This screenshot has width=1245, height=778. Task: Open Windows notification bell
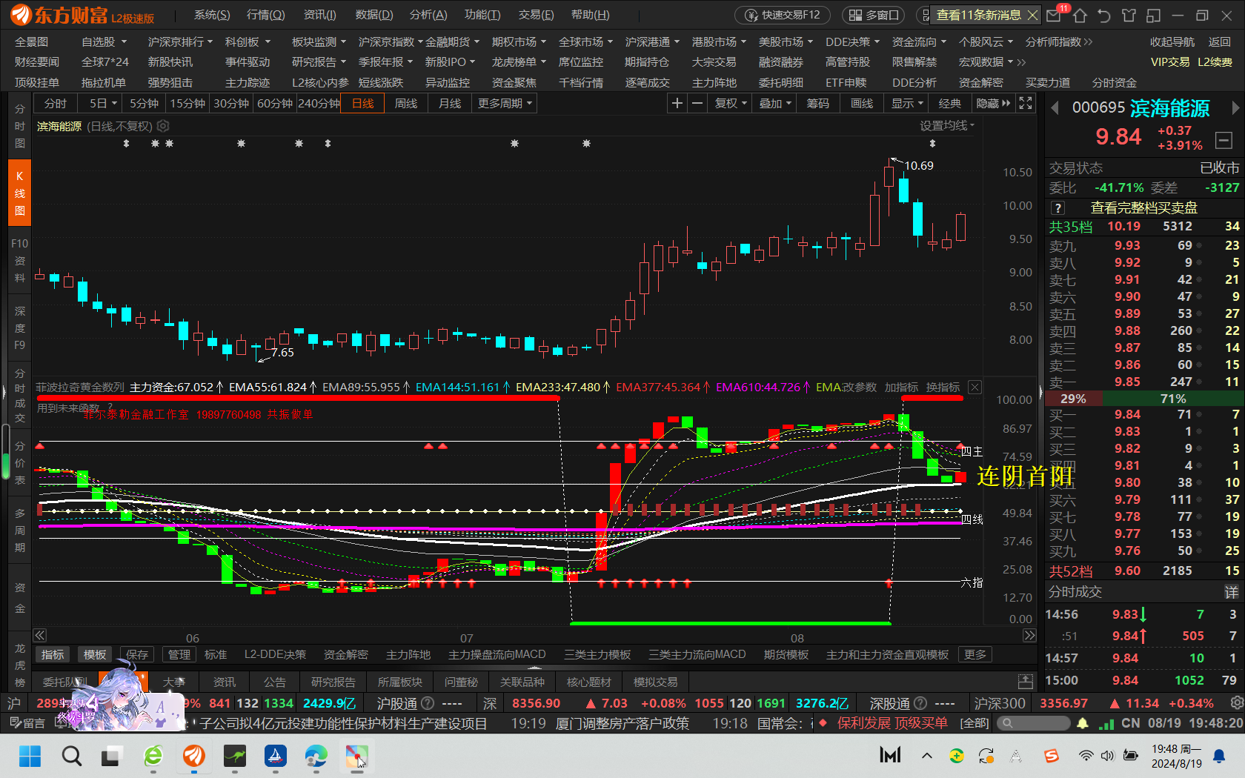[x=1219, y=756]
